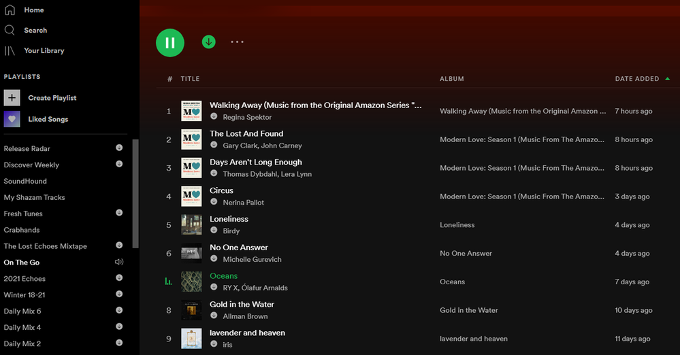Viewport: 680px width, 355px height.
Task: Open Your Library
Action: 44,51
